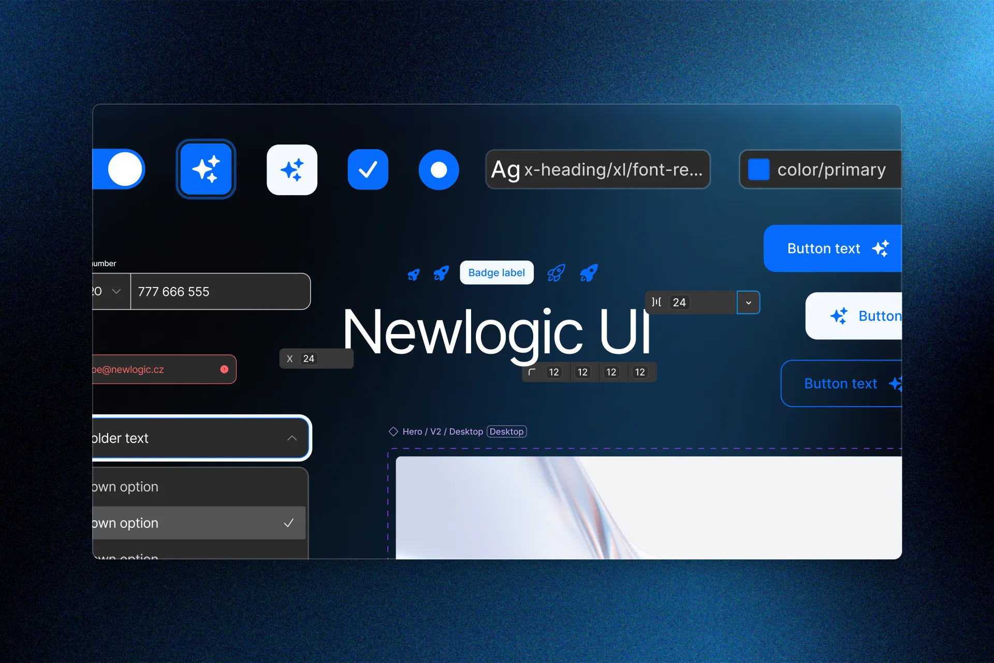Viewport: 994px width, 663px height.
Task: Click the 'Desktop' variant tag
Action: click(506, 431)
